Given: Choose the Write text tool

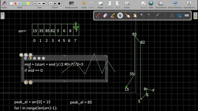Looking at the screenshot, I should tap(172, 16).
